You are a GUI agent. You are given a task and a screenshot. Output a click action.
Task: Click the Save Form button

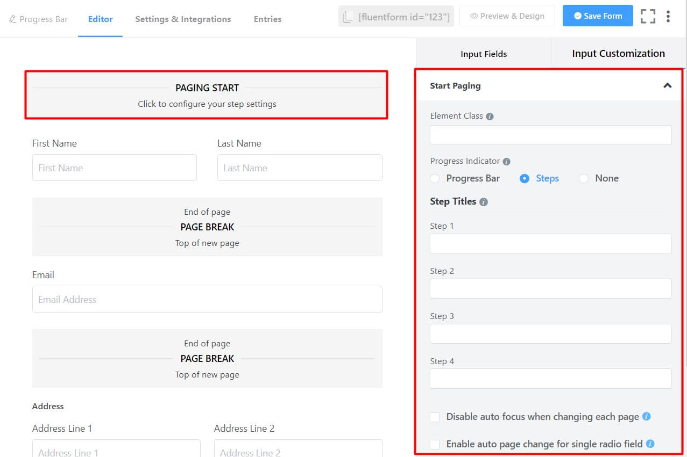coord(597,16)
